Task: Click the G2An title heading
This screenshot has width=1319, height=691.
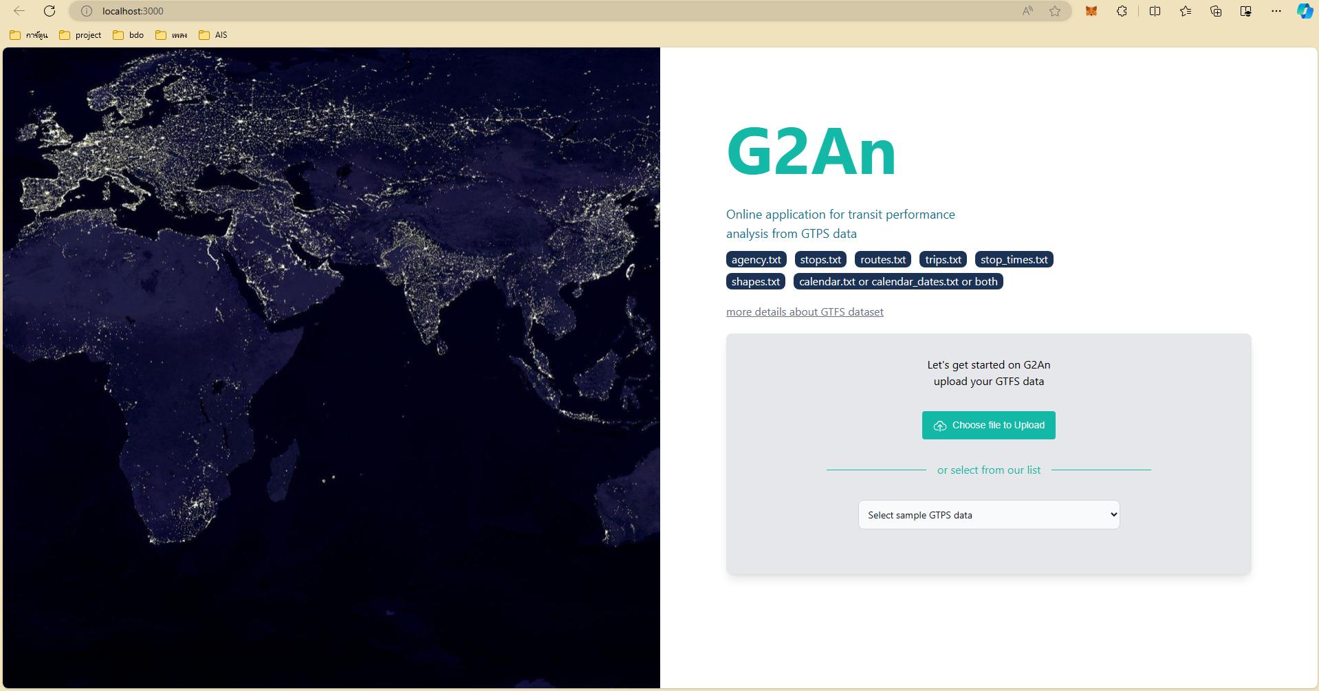Action: [x=811, y=152]
